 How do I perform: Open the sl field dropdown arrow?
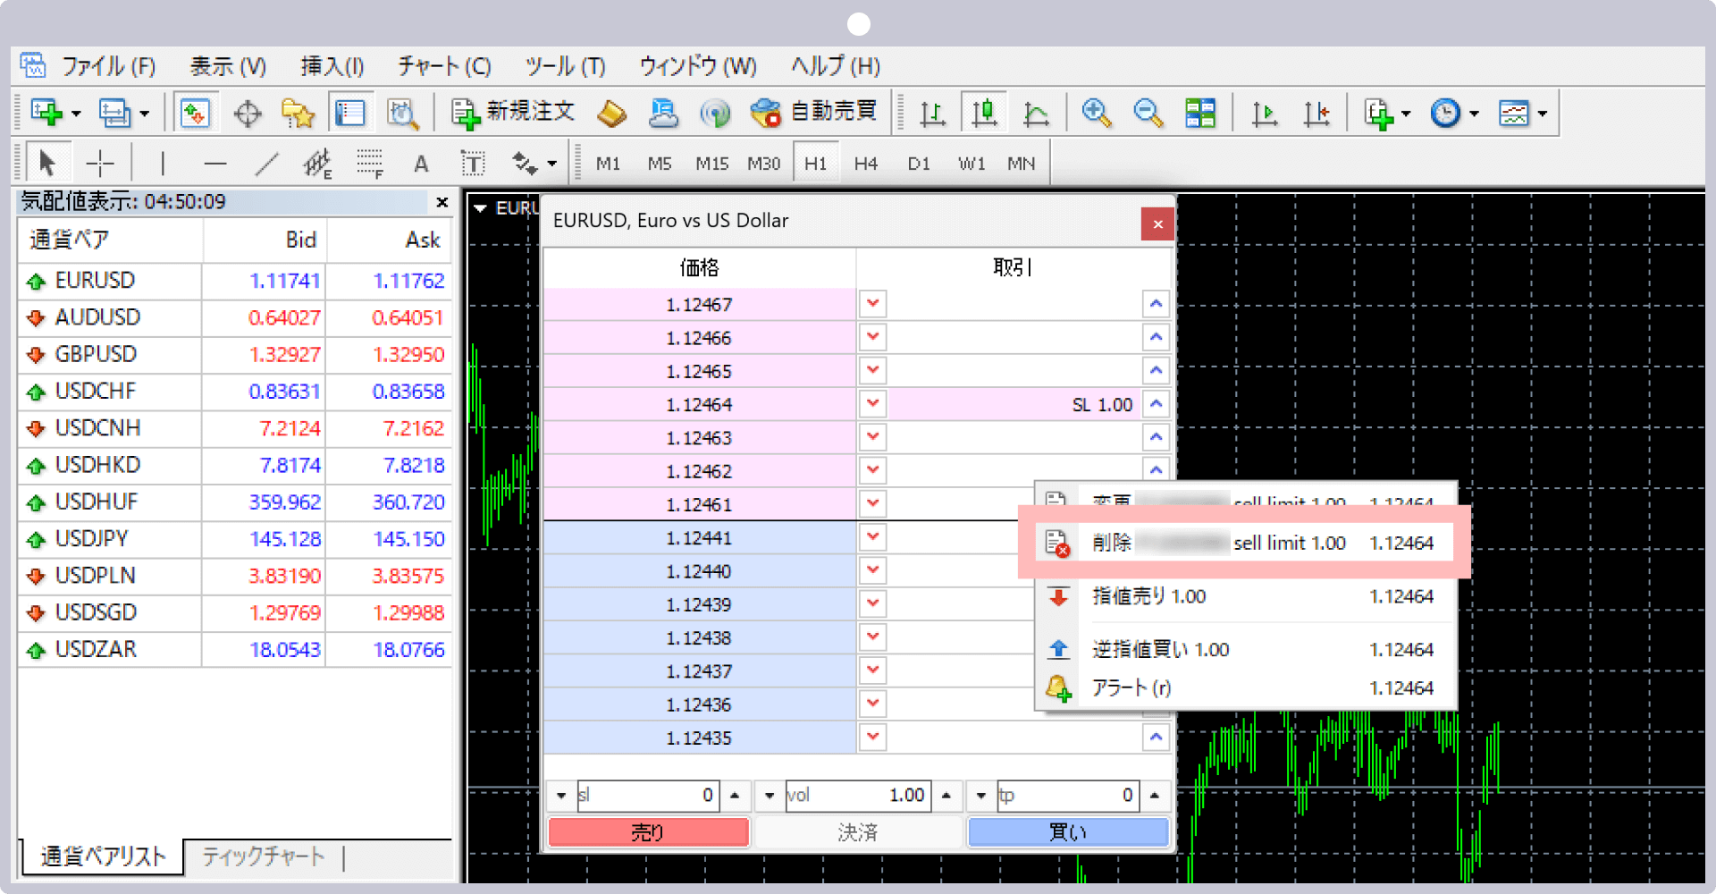coord(561,795)
